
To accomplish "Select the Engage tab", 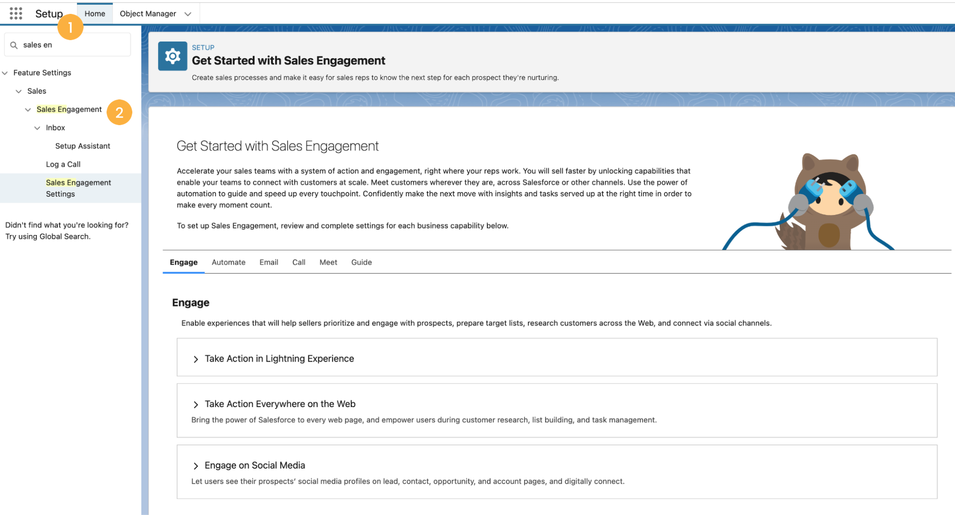I will tap(183, 262).
